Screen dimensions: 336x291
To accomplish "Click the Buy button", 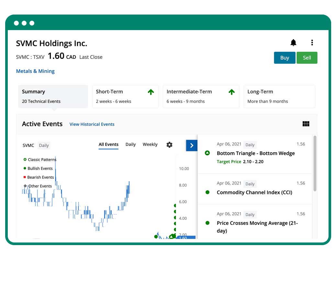I will [285, 58].
